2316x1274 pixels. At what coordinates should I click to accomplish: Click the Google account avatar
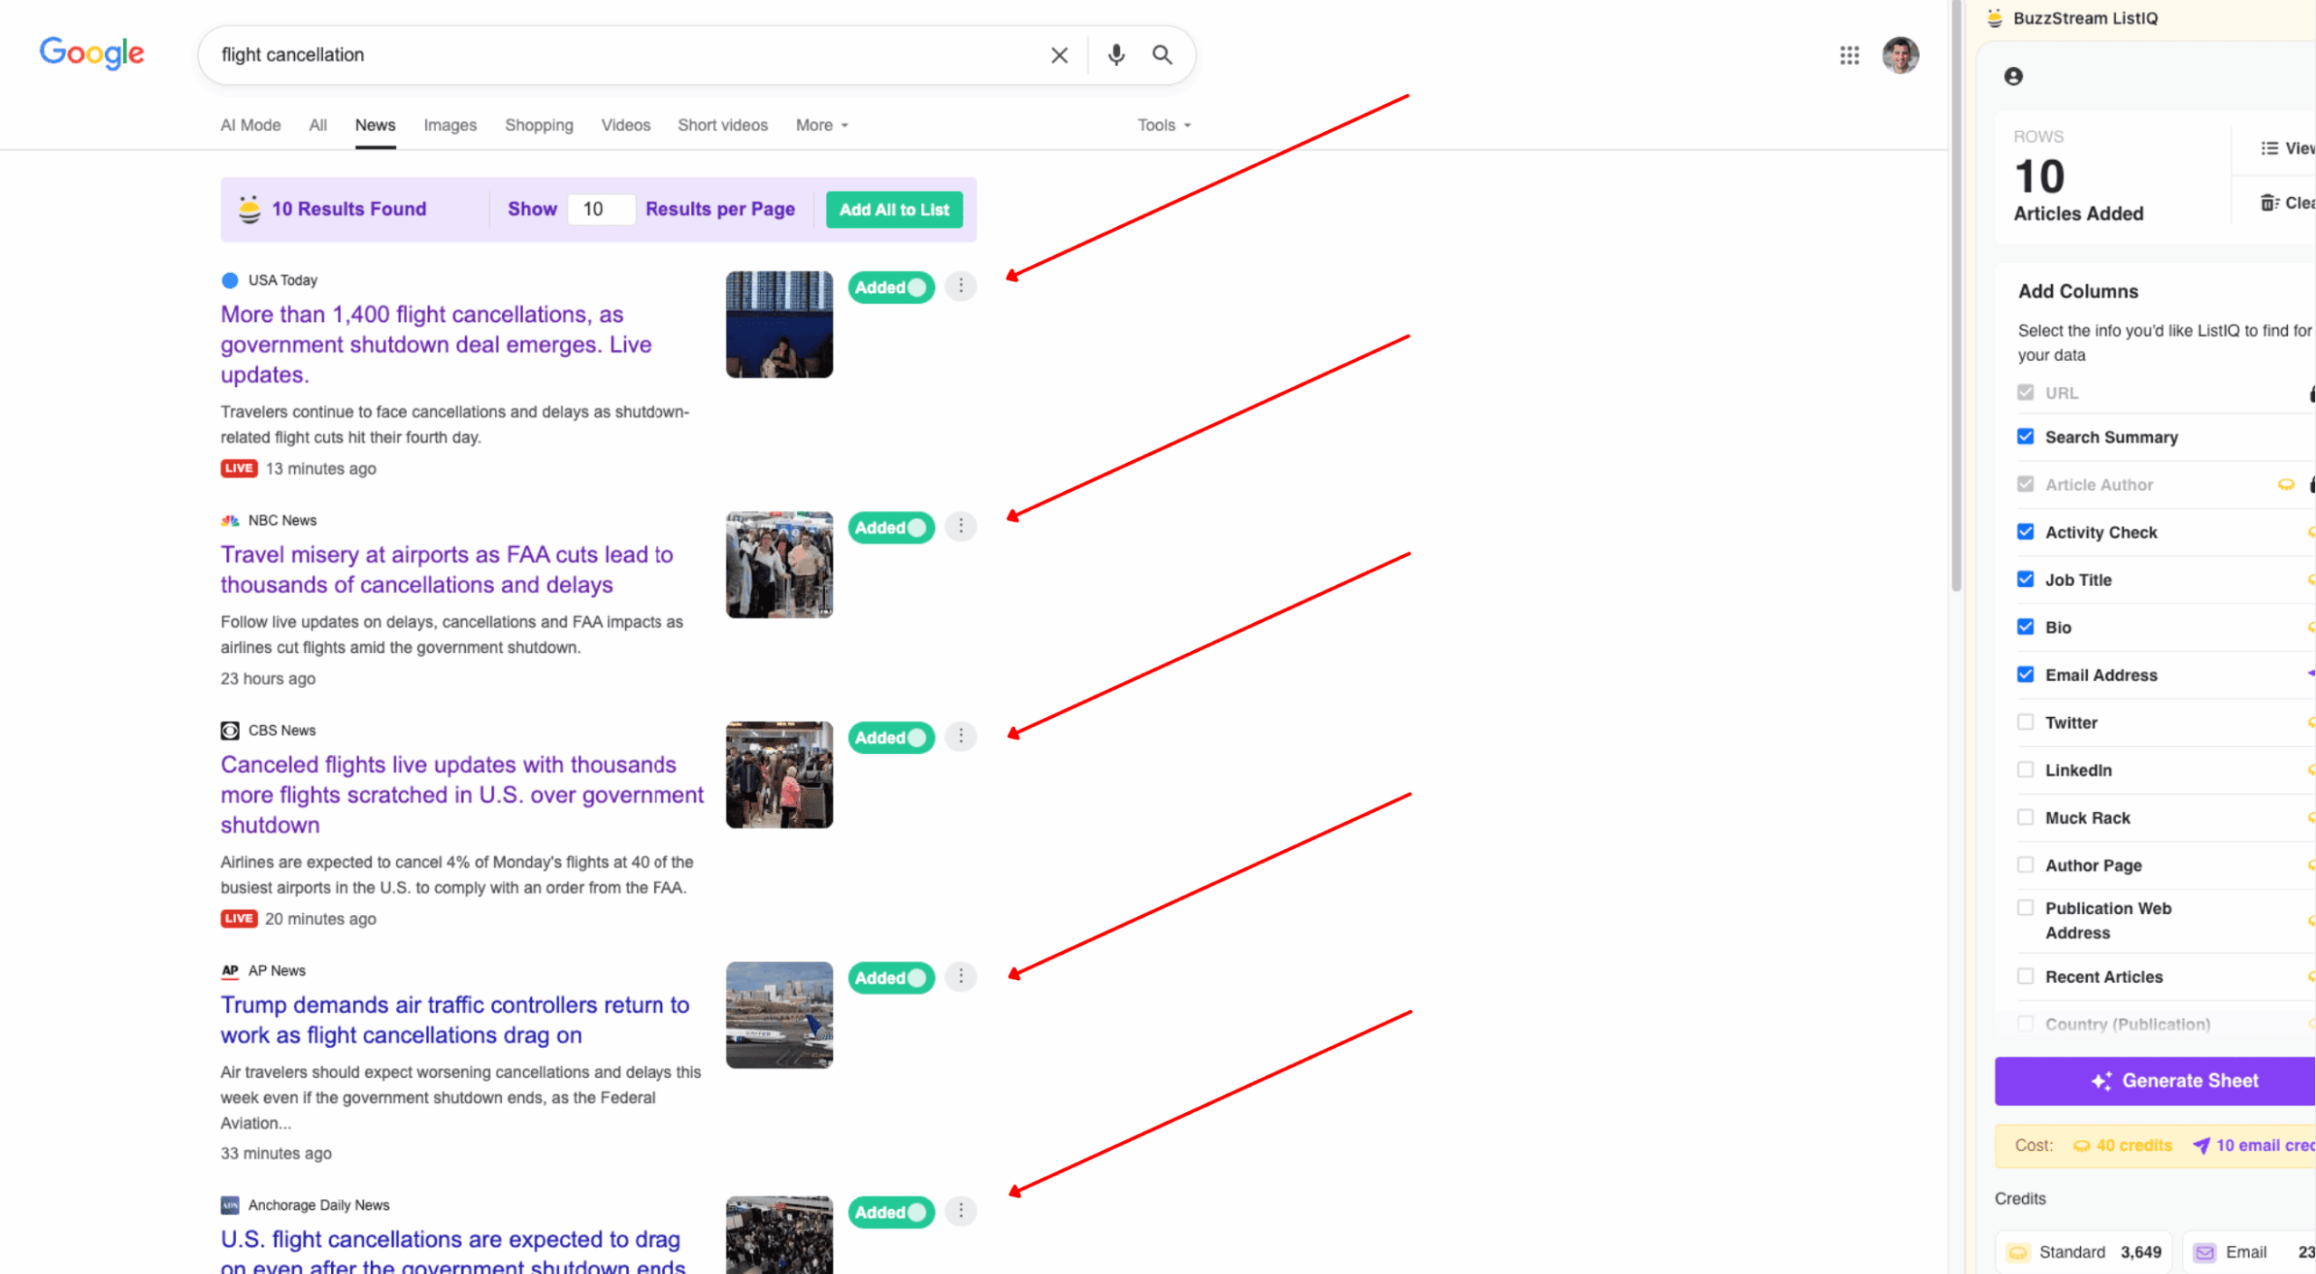tap(1900, 55)
